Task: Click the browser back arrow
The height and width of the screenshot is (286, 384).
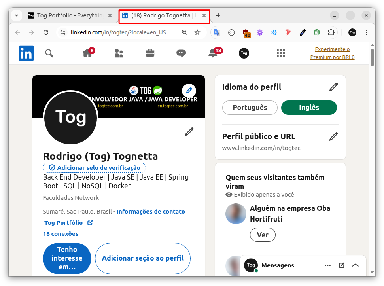Action: (x=17, y=32)
